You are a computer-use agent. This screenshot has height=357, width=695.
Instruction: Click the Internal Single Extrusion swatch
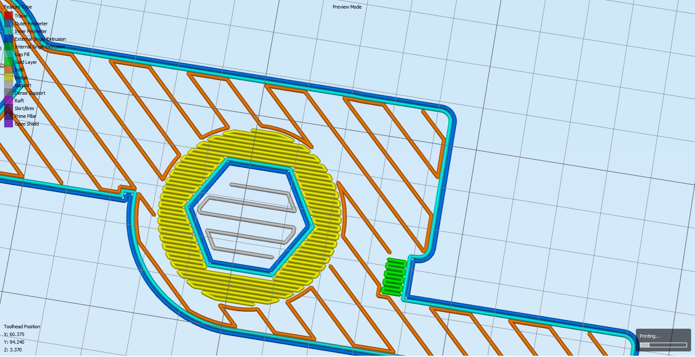point(9,47)
